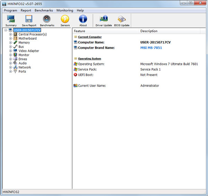This screenshot has width=208, height=196.
Task: Click the Ports connector tree icon
Action: point(15,71)
